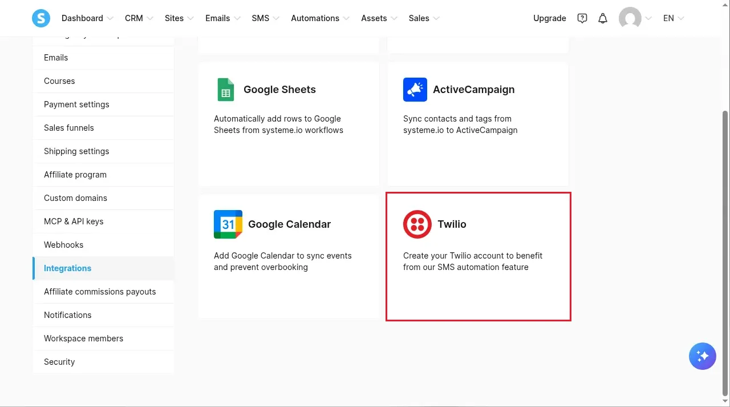Expand the Automations menu chevron

346,18
